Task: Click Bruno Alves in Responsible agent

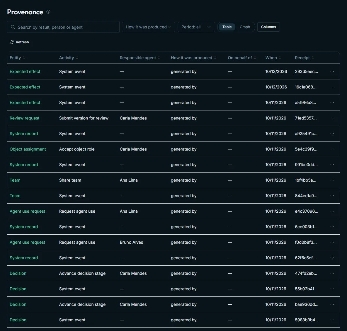Action: pos(131,242)
